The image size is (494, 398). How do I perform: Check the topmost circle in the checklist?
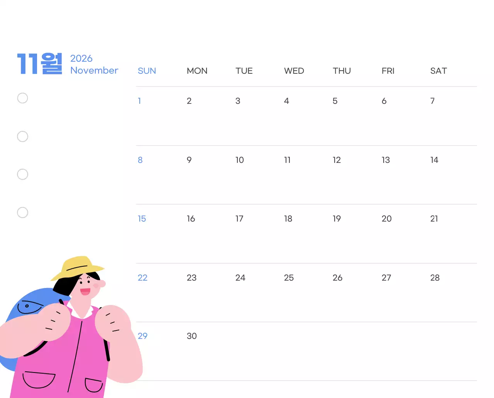tap(23, 98)
